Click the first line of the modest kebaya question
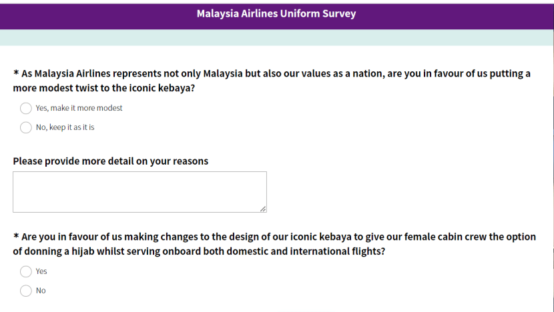Screen dimensions: 554x312 tap(275, 73)
